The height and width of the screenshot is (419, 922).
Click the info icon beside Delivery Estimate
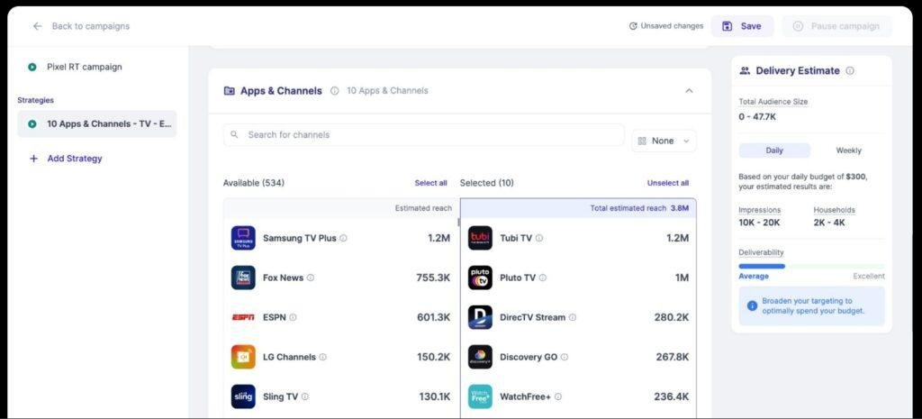(850, 70)
